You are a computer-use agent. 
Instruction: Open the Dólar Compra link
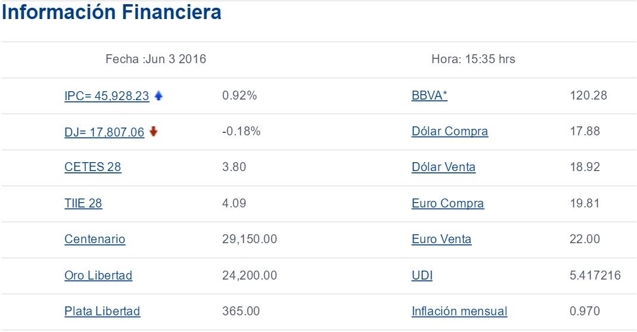449,132
